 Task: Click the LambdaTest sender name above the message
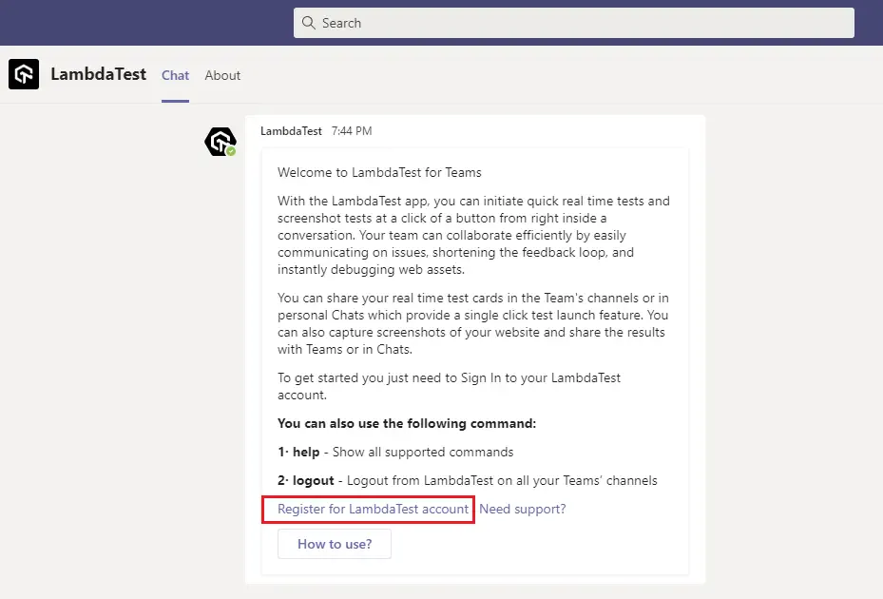[291, 130]
